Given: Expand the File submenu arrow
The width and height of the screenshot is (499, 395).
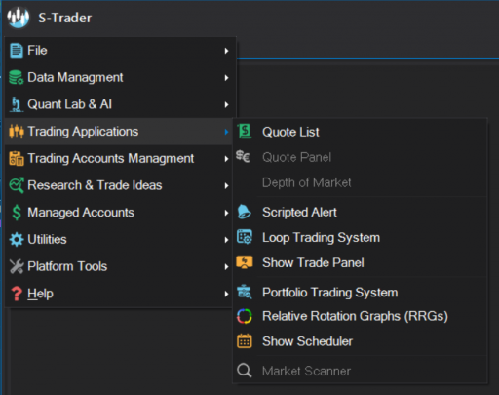Looking at the screenshot, I should (x=226, y=51).
